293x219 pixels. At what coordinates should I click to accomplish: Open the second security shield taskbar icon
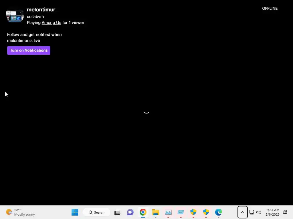206,212
